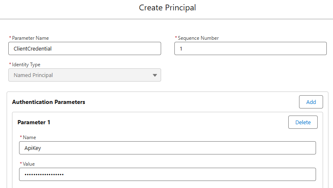
Task: Click the Value label under Parameter 1
Action: tap(30, 164)
